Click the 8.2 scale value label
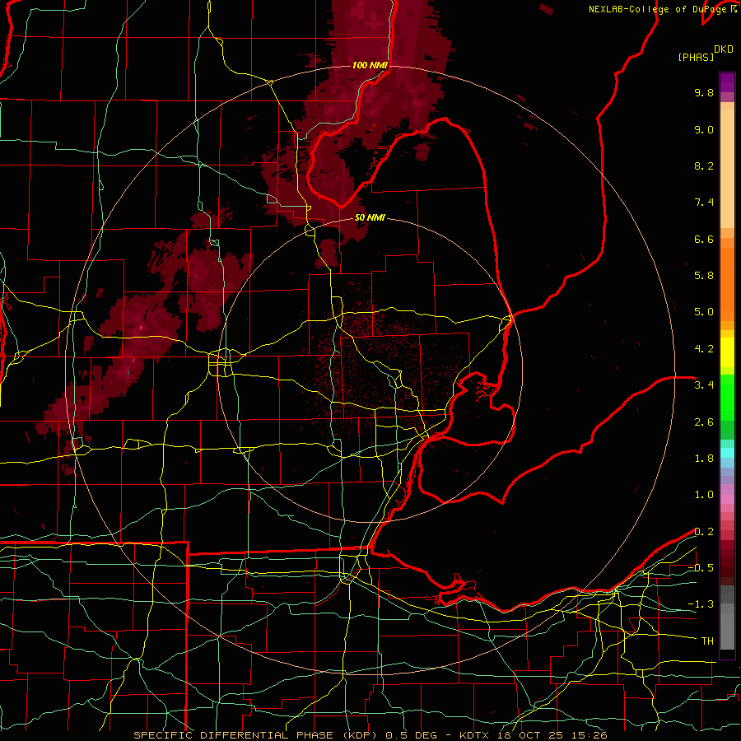 704,165
